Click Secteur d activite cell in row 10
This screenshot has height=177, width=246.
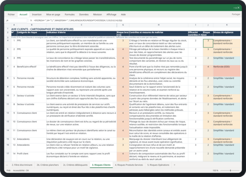32,98
